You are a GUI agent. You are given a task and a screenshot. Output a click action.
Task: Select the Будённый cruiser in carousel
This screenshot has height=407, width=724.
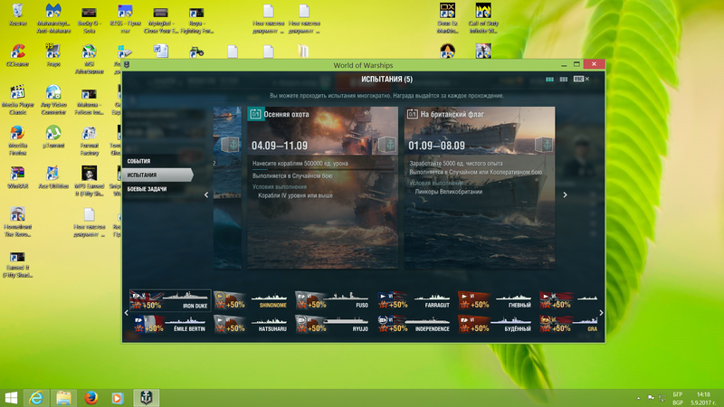tap(495, 324)
